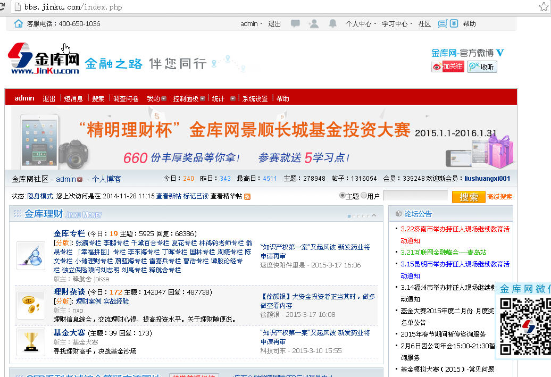Click the orange 搜索 button
551x377 pixels.
click(469, 197)
